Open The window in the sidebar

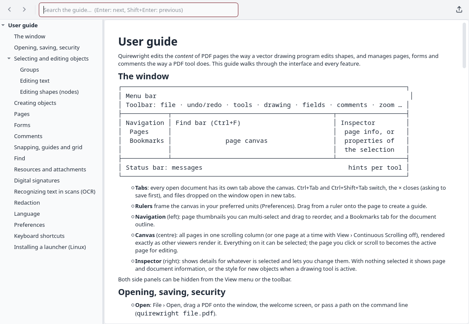coord(29,37)
